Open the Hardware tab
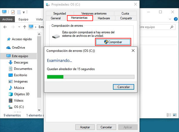Image resolution: width=179 pixels, height=132 pixels. [104, 18]
